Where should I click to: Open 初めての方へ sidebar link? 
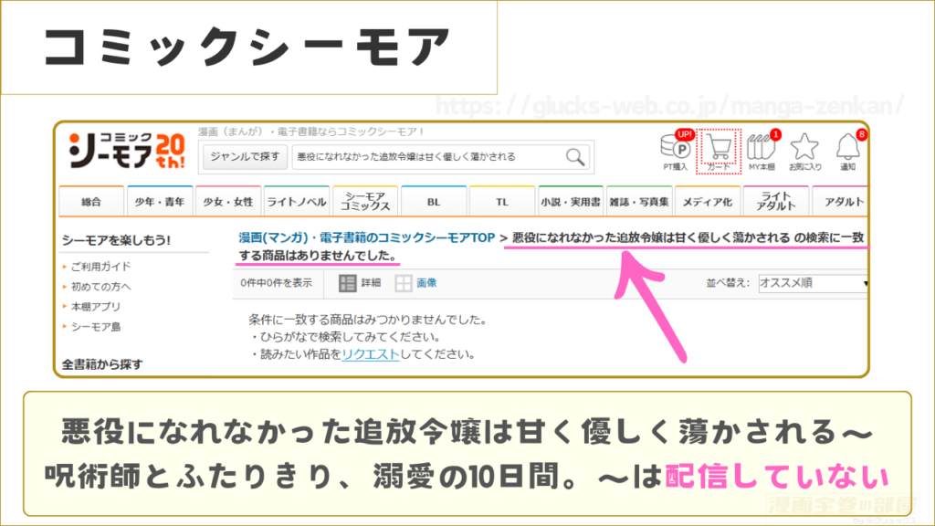tap(100, 286)
